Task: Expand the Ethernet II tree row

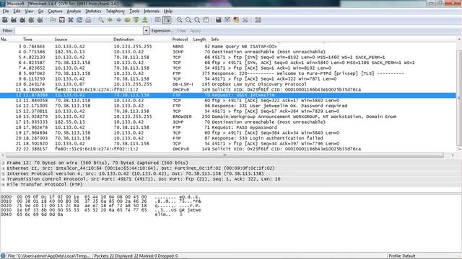Action: coord(3,168)
